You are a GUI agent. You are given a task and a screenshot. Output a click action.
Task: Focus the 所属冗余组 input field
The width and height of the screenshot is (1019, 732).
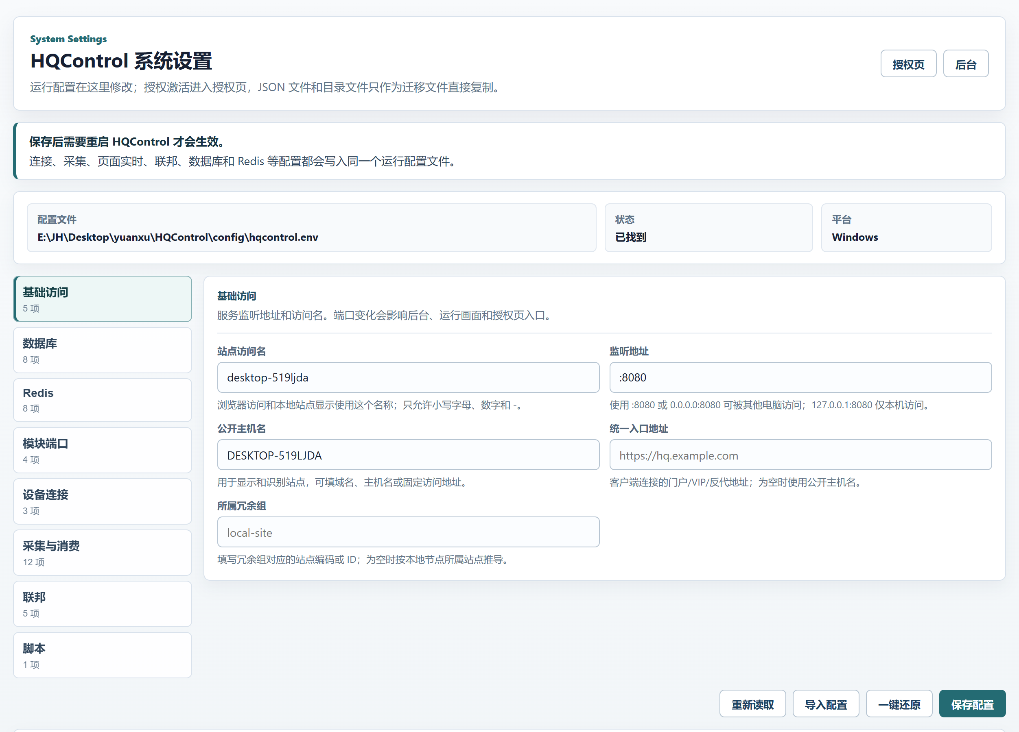tap(409, 532)
